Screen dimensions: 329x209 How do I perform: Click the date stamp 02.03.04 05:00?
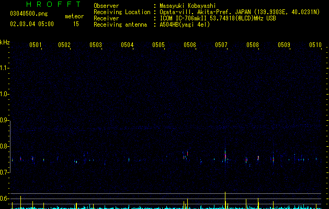32,24
